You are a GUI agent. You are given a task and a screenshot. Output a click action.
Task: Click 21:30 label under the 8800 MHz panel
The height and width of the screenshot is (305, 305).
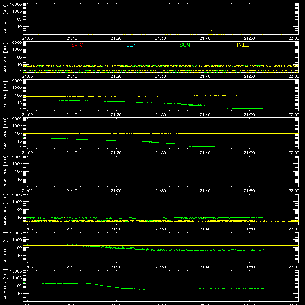coord(161,267)
